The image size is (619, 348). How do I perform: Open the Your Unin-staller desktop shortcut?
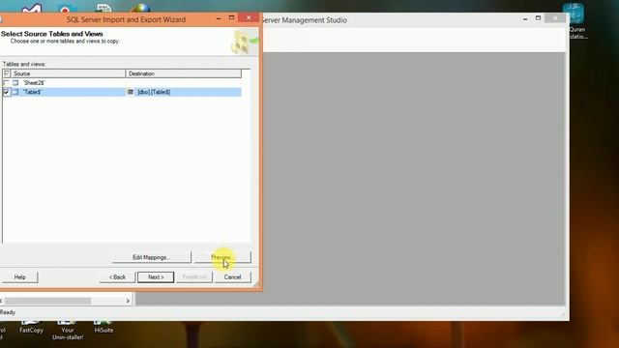[68, 330]
